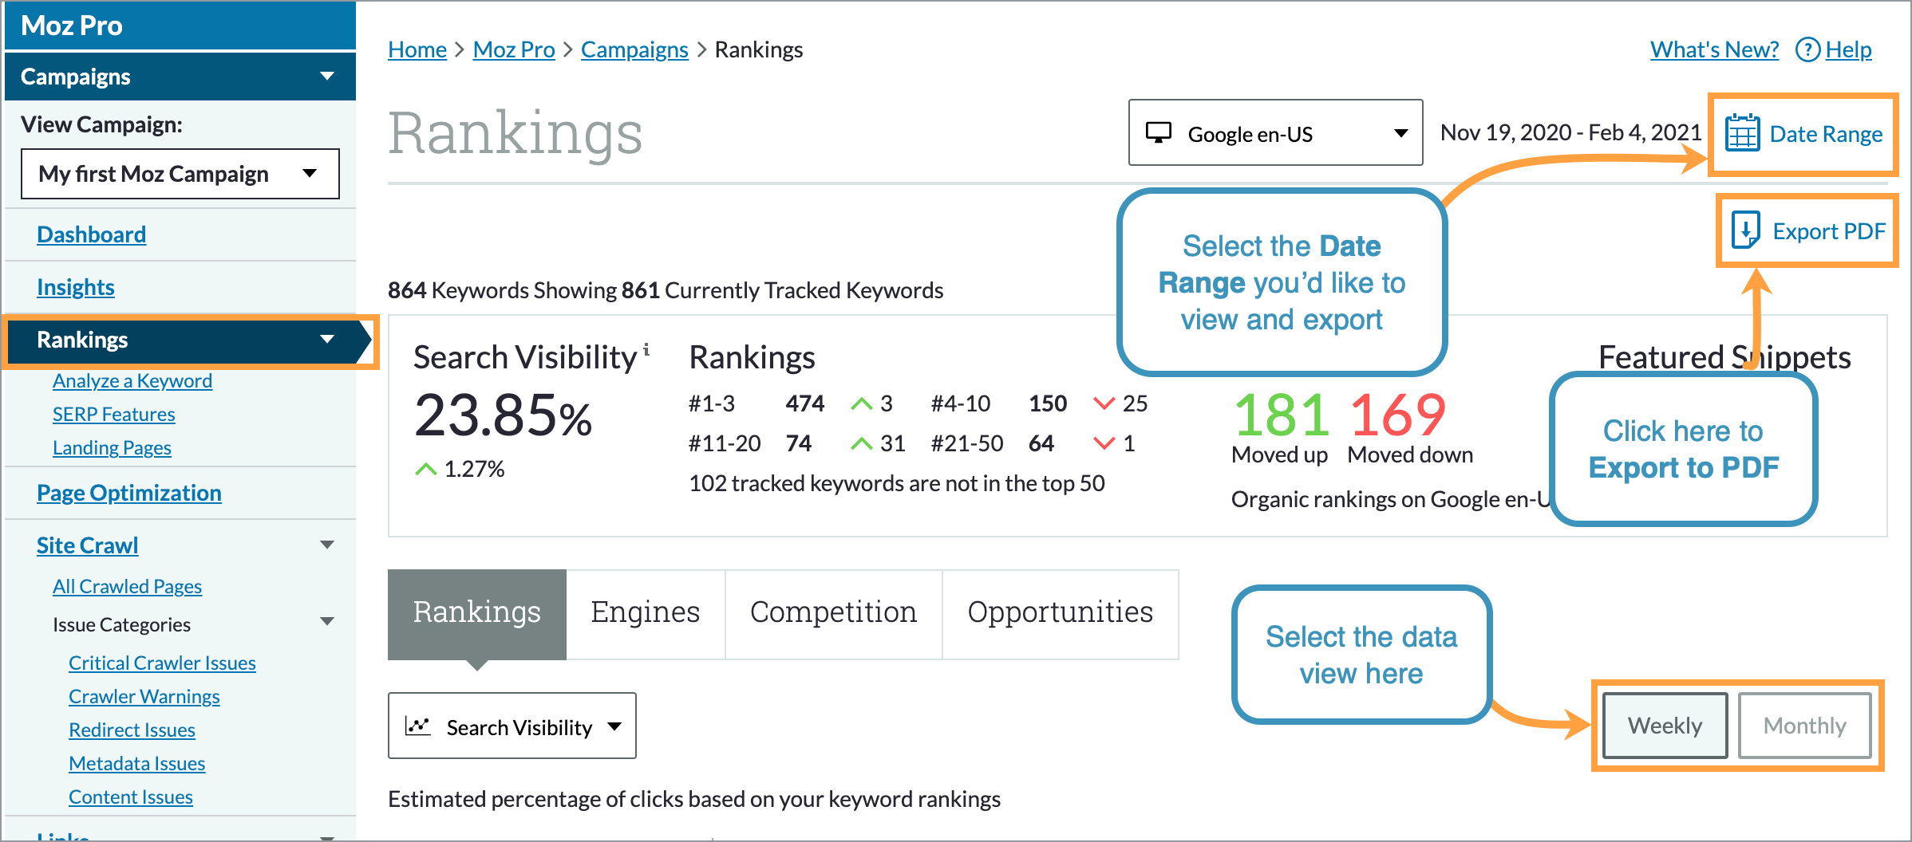Click the Export PDF download icon
The image size is (1912, 842).
click(1747, 230)
